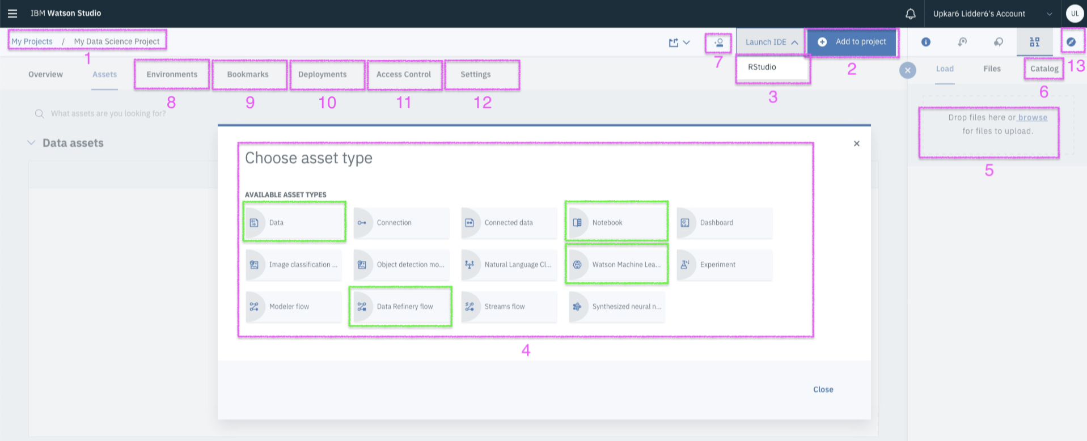Choose the Connected data asset type
1087x441 pixels.
pyautogui.click(x=509, y=223)
